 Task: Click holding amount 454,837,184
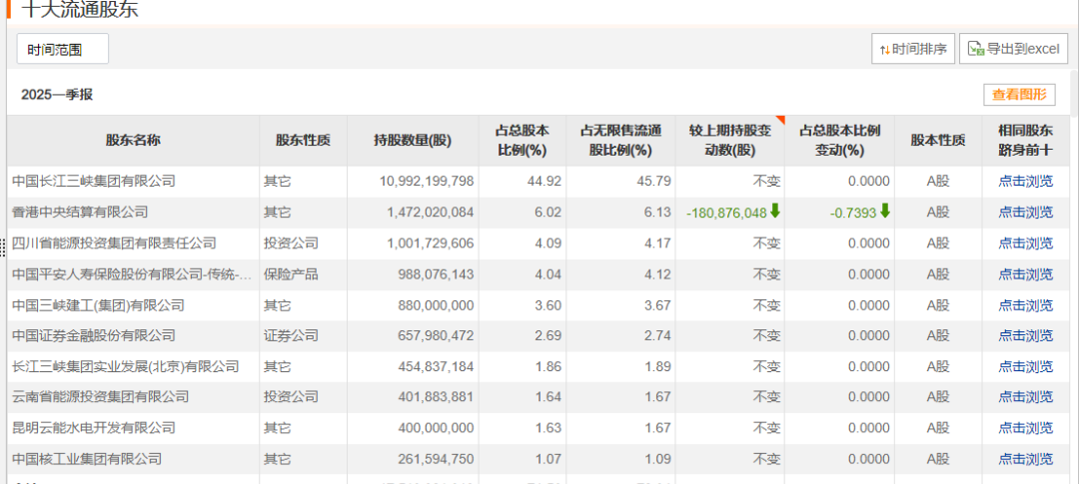[437, 366]
